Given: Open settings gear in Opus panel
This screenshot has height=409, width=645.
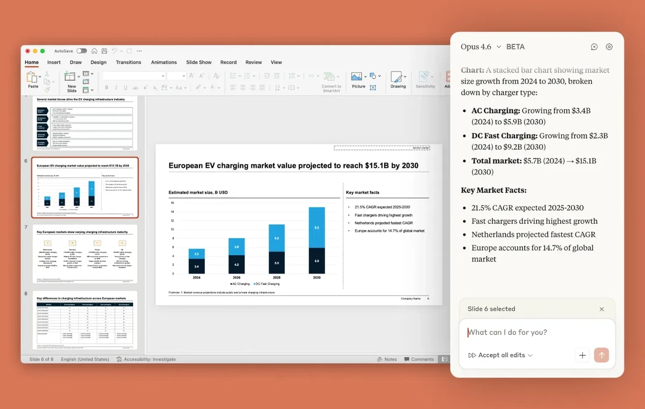Looking at the screenshot, I should (x=609, y=47).
